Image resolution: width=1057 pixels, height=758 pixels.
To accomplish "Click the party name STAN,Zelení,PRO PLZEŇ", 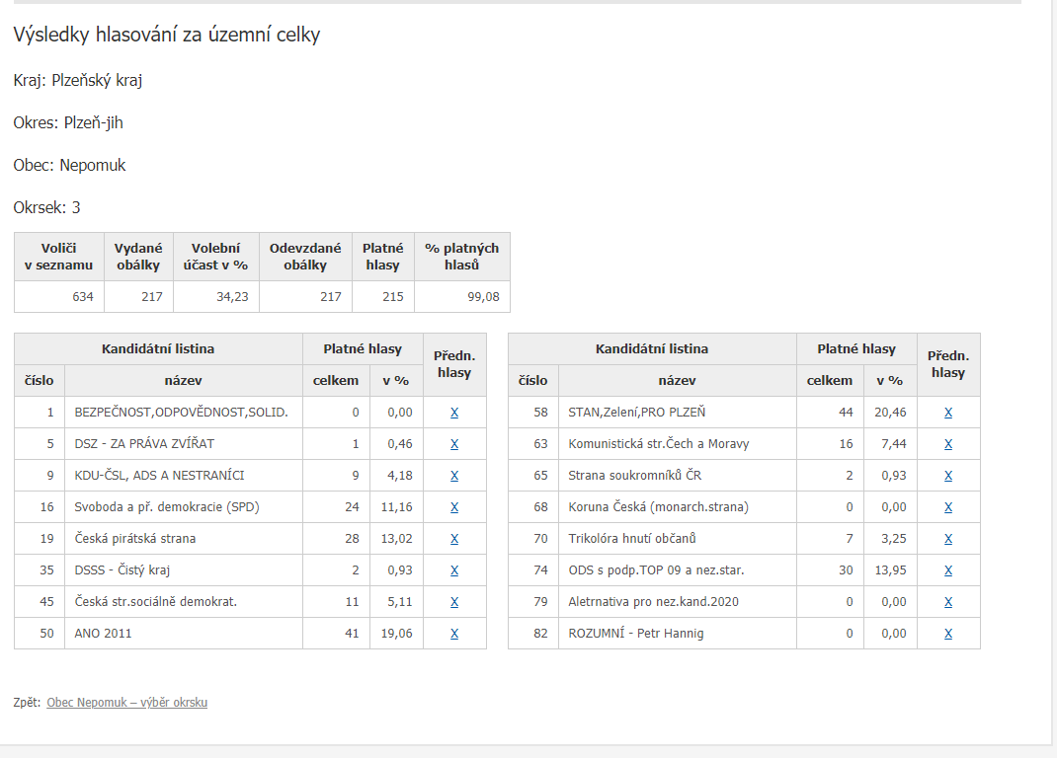I will coord(636,413).
